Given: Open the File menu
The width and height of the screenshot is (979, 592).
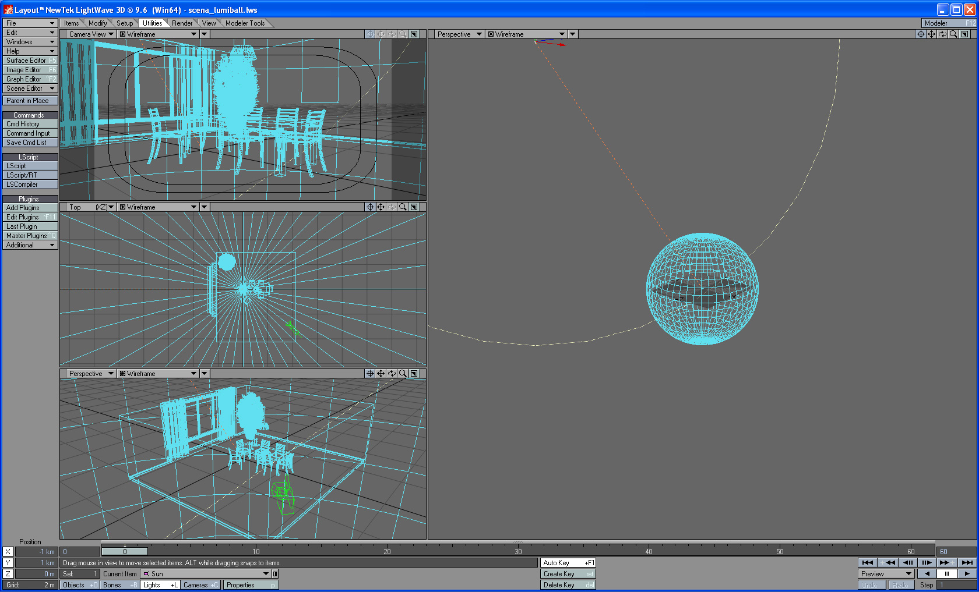Looking at the screenshot, I should point(30,23).
